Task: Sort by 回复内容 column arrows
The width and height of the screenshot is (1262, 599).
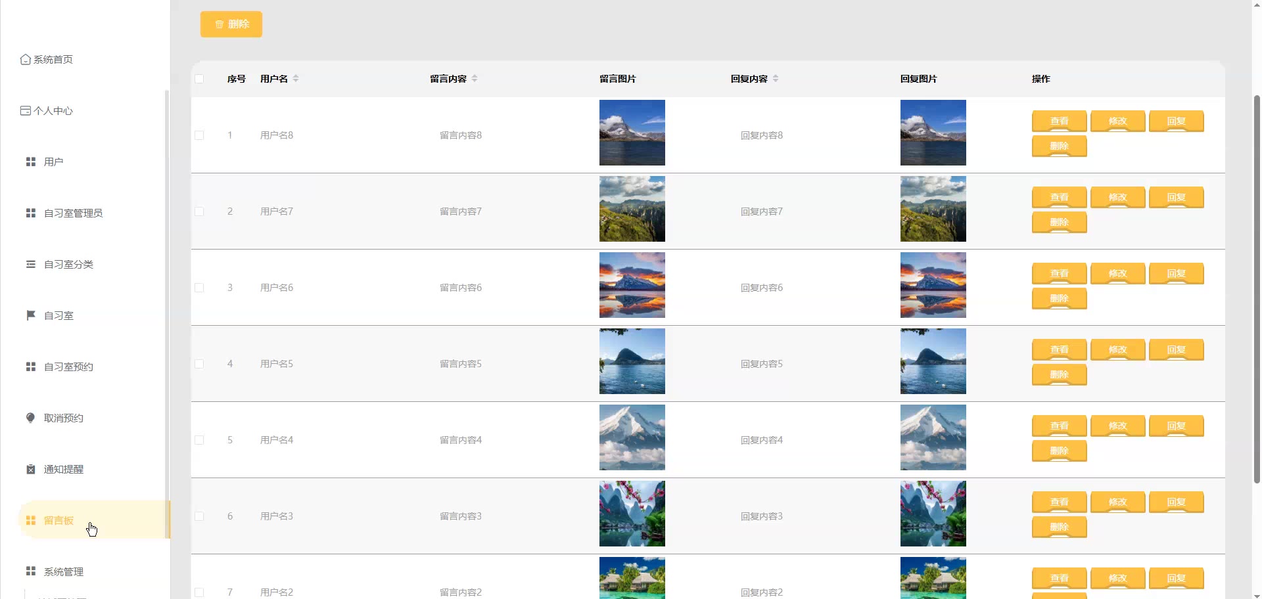Action: pyautogui.click(x=776, y=79)
